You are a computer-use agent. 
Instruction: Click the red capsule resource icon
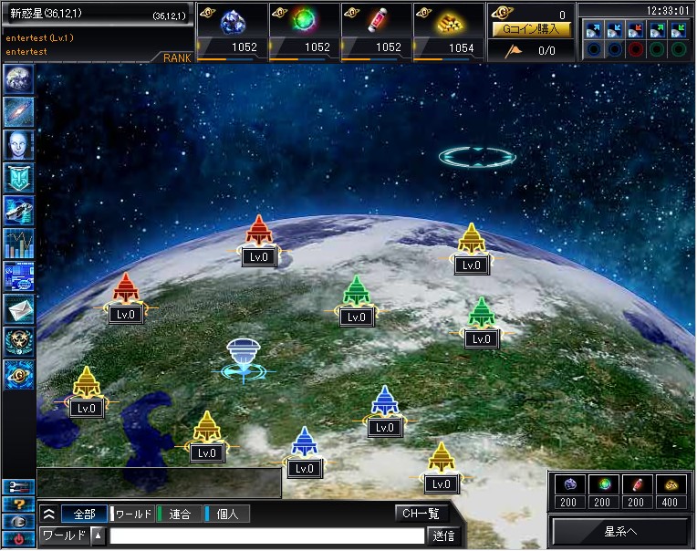tap(378, 20)
